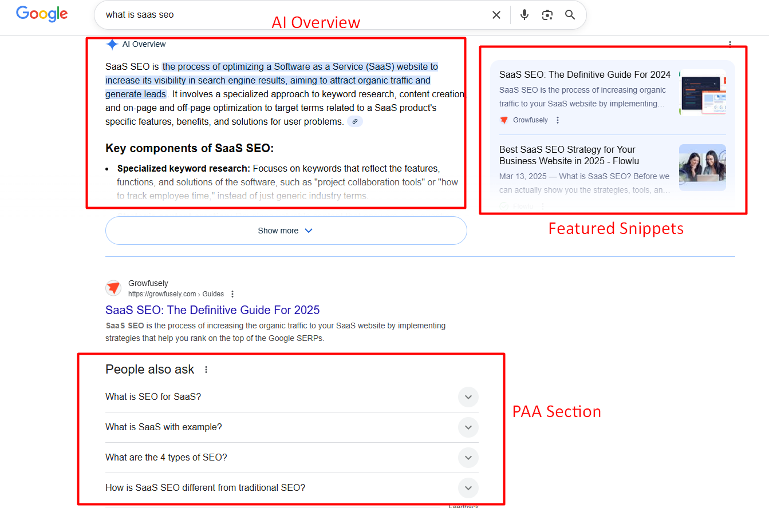Image resolution: width=769 pixels, height=508 pixels.
Task: Open 'SaaS SEO: The Definitive Guide For 2025'
Action: pyautogui.click(x=212, y=309)
